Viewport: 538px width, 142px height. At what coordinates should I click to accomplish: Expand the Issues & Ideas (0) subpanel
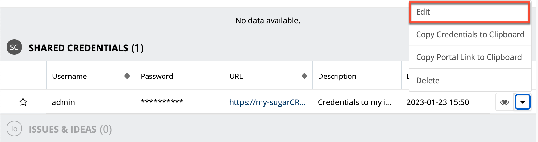(70, 129)
